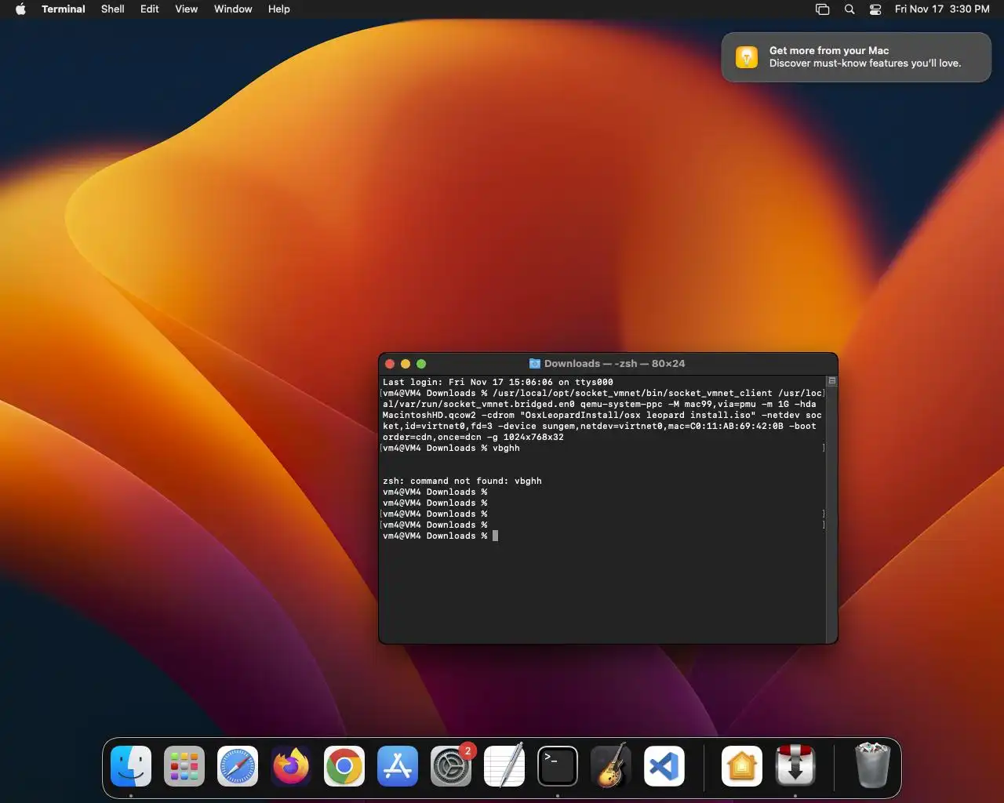Open Spotlight search in menu bar
Viewport: 1004px width, 803px height.
click(x=849, y=9)
